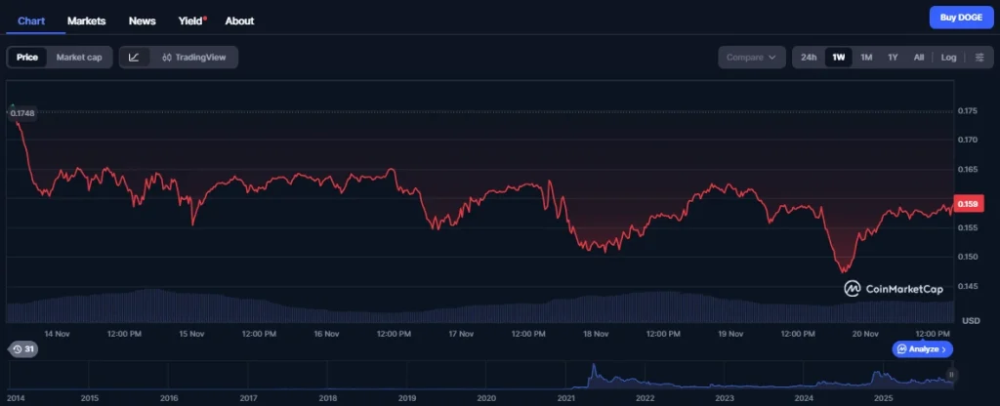
Task: Go to the News tab
Action: coord(142,20)
